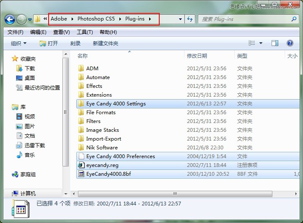Click the sidebar scroll down arrow
Screen dimensions: 303x223
[66, 194]
